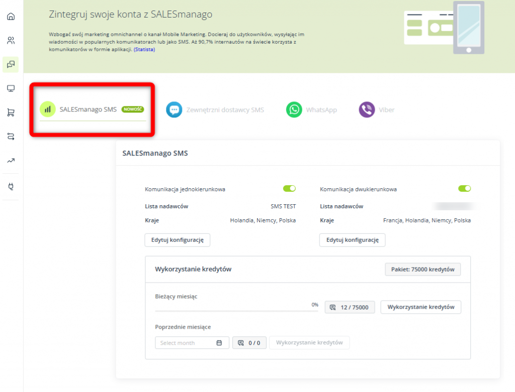Open the channels chat sidebar icon
This screenshot has height=392, width=515.
click(11, 64)
